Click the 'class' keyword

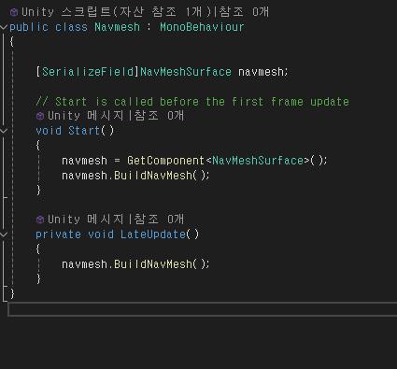(71, 27)
